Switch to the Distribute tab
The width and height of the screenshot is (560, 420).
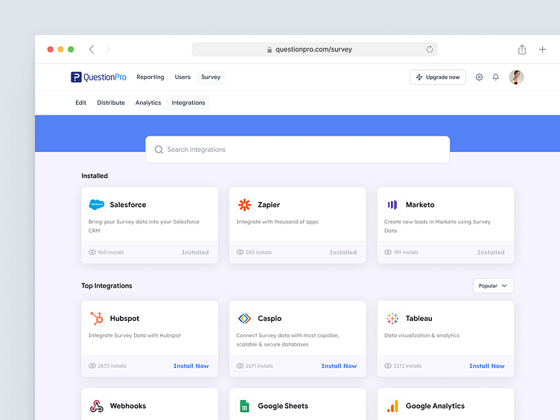pyautogui.click(x=111, y=103)
